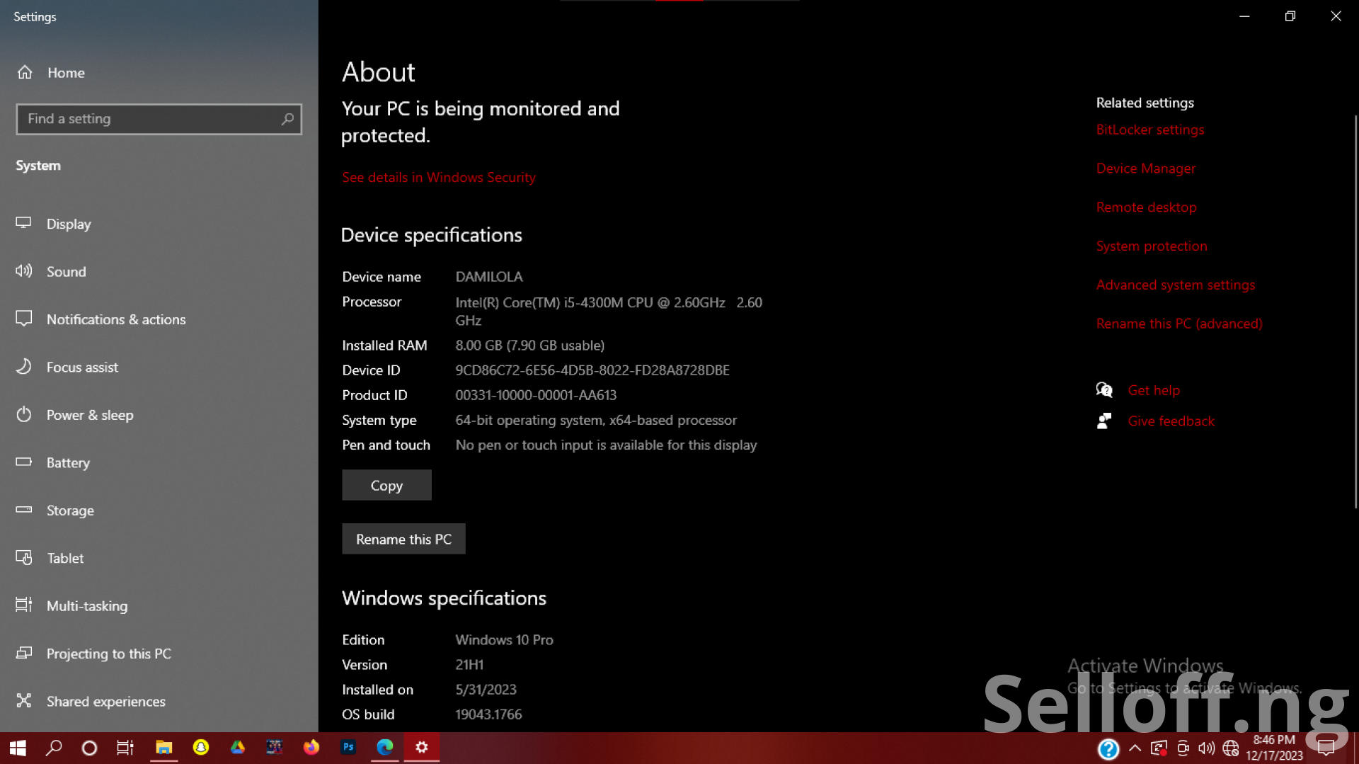Screen dimensions: 1359x764
Task: Open Focus assist settings
Action: (82, 367)
